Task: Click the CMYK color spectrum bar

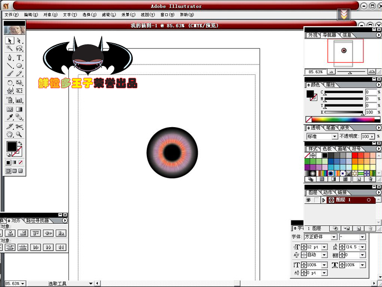Action: pos(343,119)
